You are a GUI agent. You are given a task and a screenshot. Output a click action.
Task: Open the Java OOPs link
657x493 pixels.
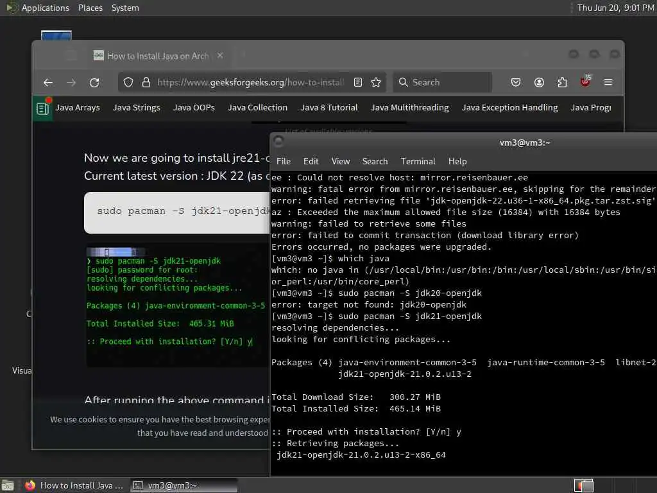click(194, 108)
